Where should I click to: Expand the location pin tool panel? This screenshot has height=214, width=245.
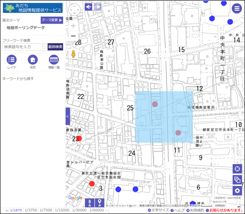tap(99, 203)
